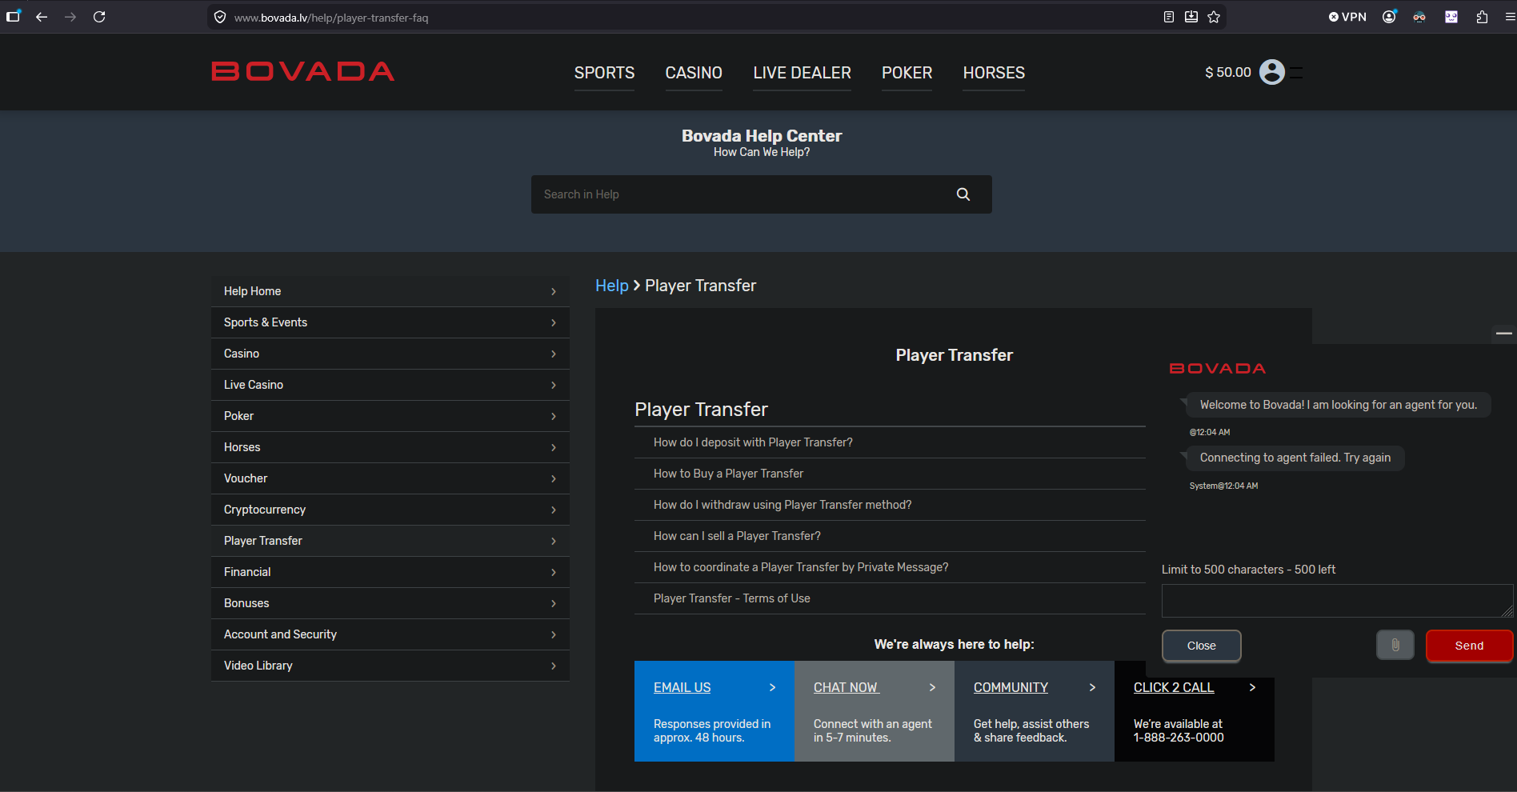Viewport: 1517px width, 792px height.
Task: Open the browser hamburger menu
Action: click(1510, 17)
